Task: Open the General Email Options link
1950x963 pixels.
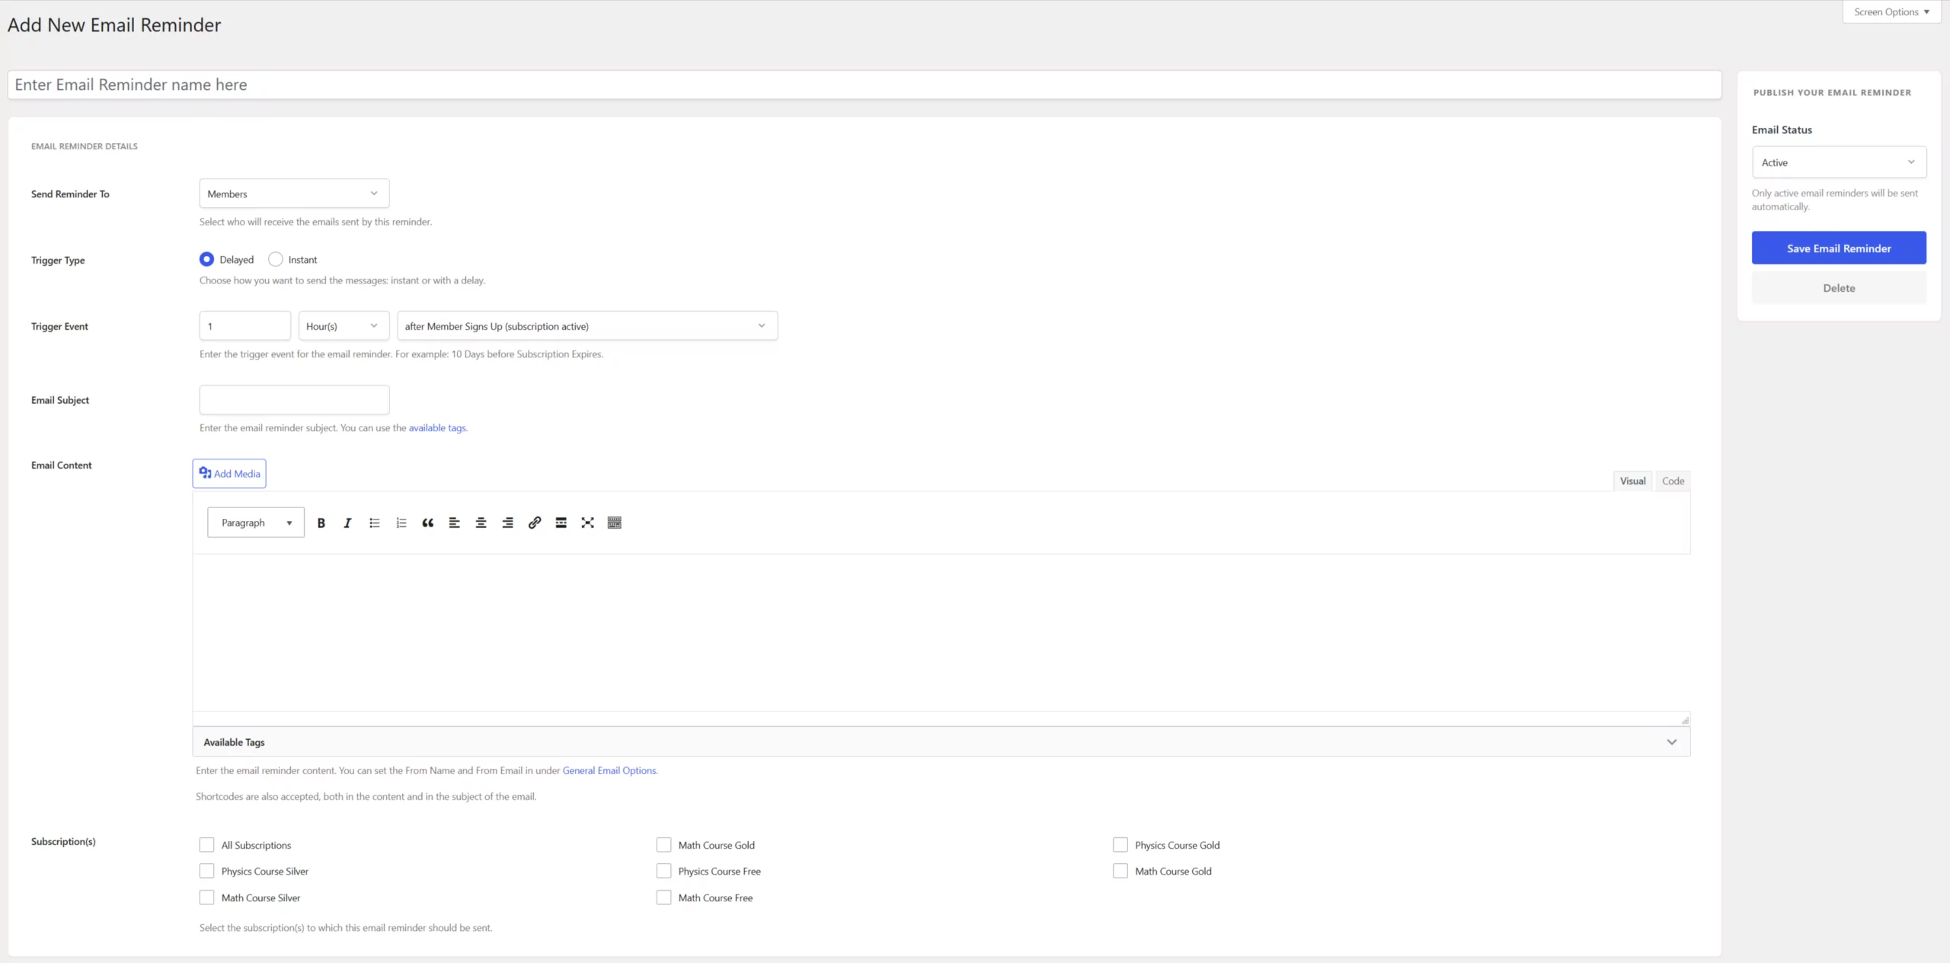Action: [609, 771]
